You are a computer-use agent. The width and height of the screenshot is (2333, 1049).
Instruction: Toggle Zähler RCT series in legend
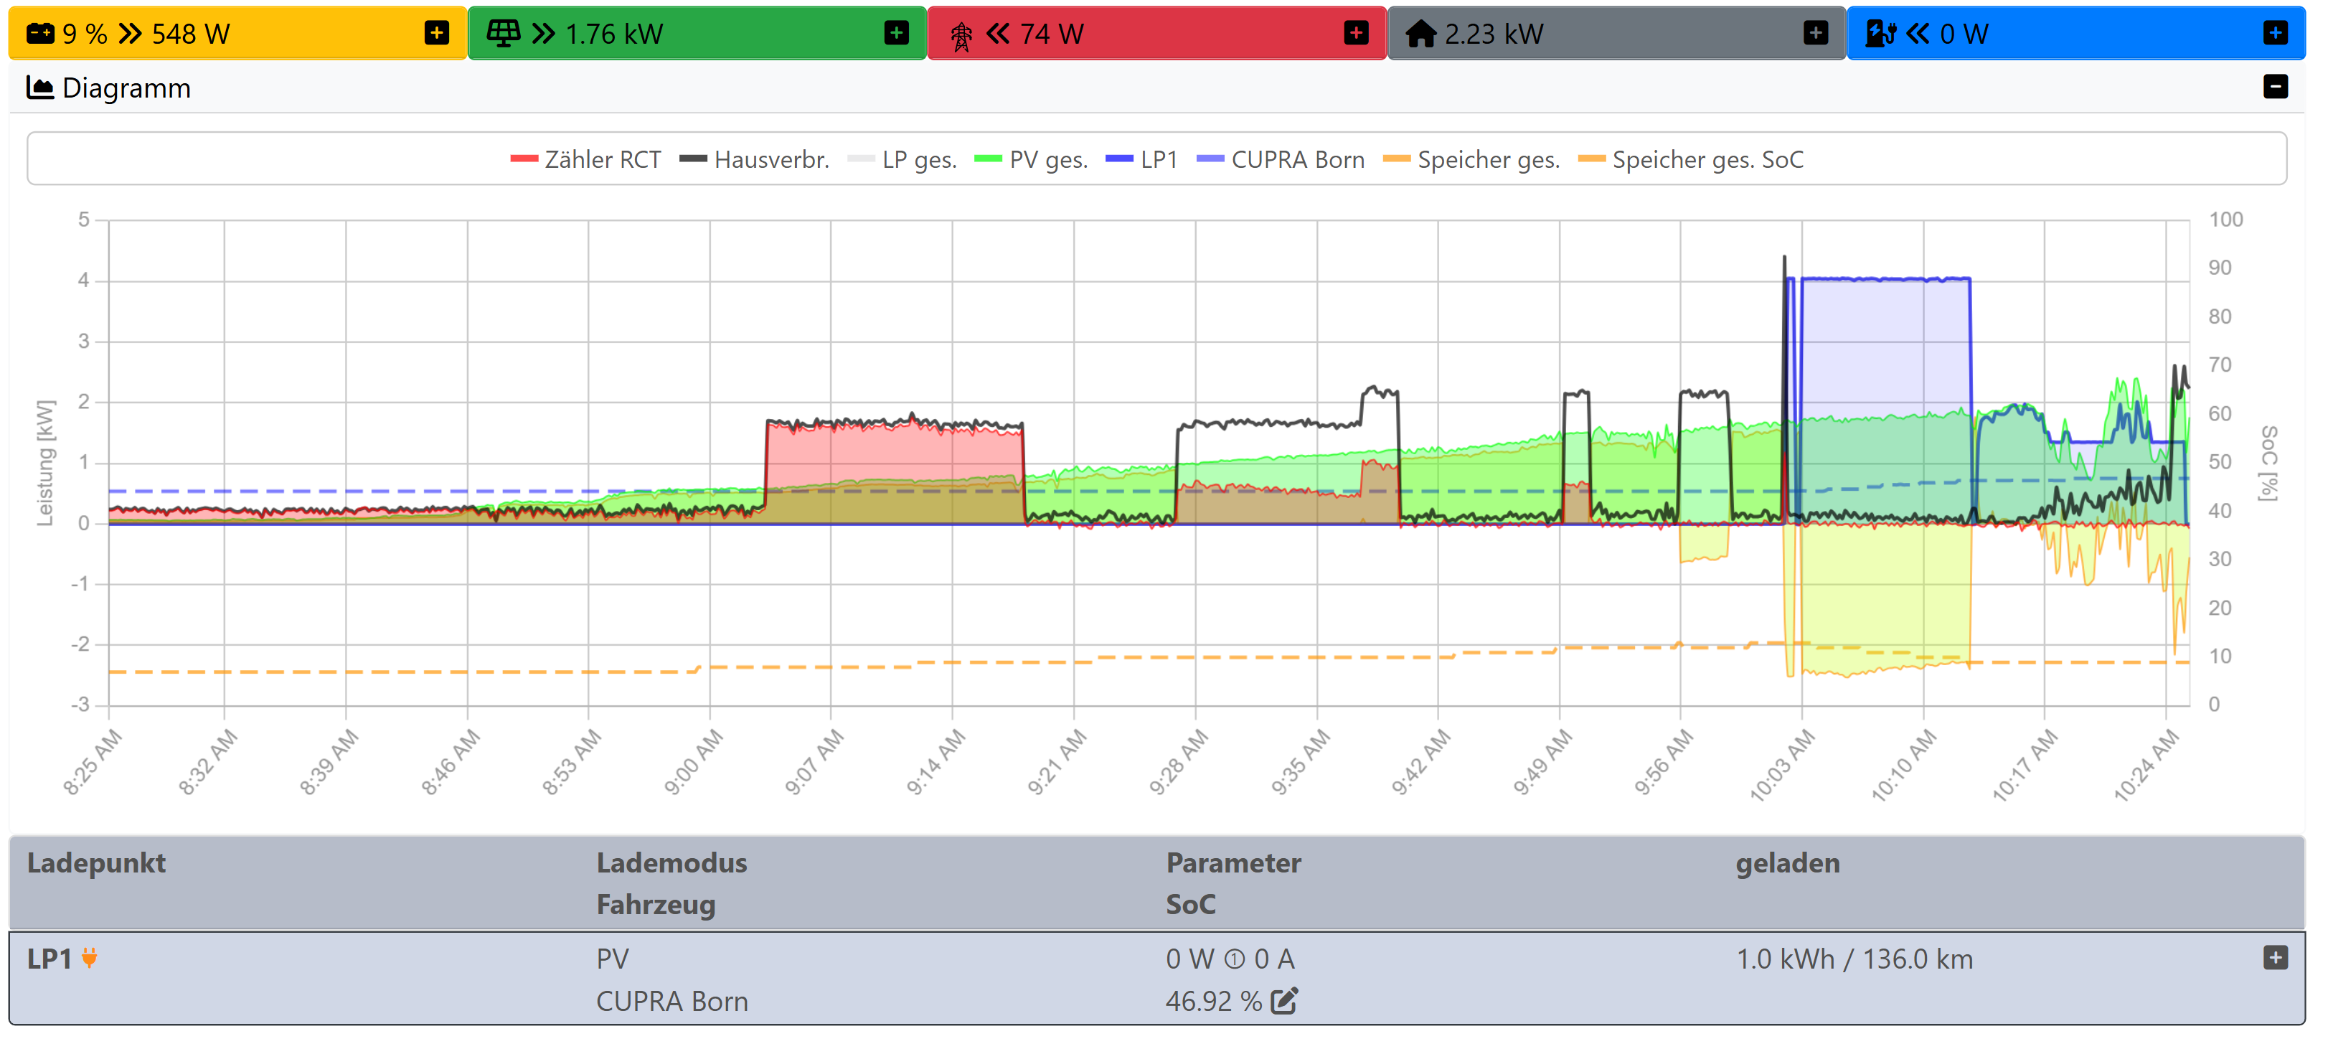pos(586,159)
